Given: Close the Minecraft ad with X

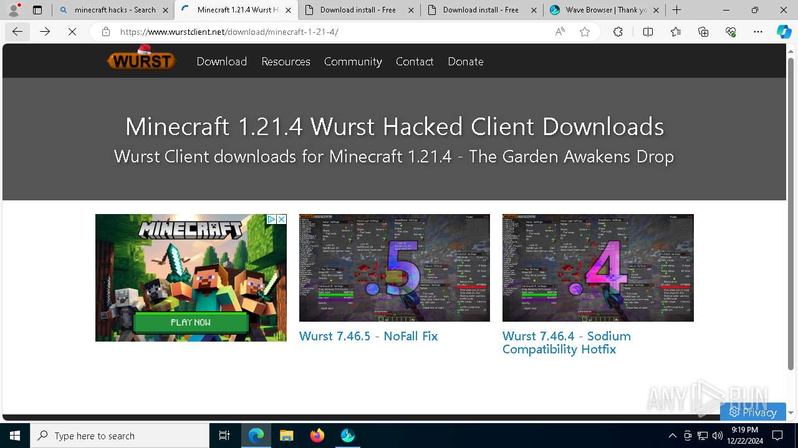Looking at the screenshot, I should 282,220.
